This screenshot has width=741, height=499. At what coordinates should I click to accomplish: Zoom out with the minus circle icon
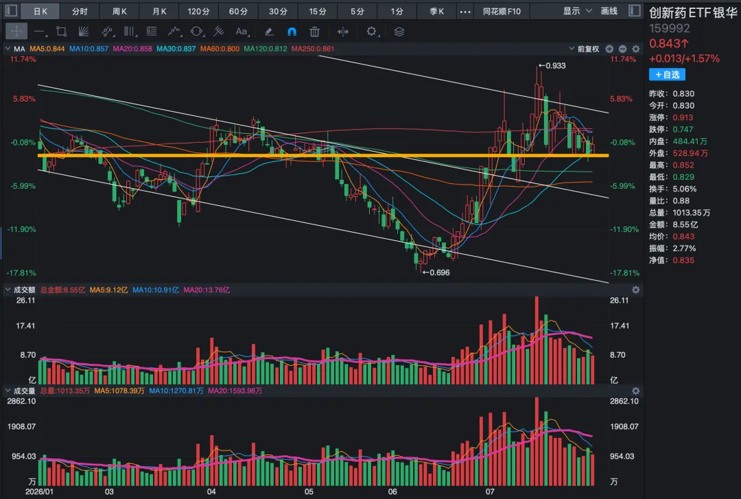[x=623, y=49]
